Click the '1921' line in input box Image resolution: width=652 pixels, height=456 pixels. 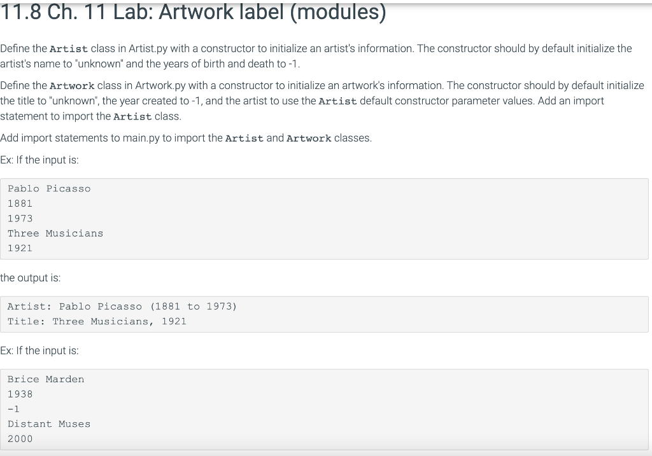(20, 248)
